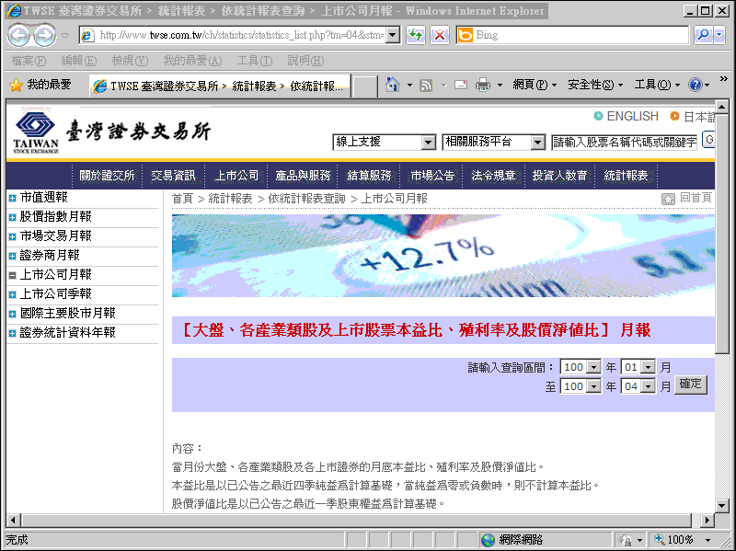Open the start month dropdown showing 01
Image resolution: width=736 pixels, height=551 pixels.
[638, 367]
